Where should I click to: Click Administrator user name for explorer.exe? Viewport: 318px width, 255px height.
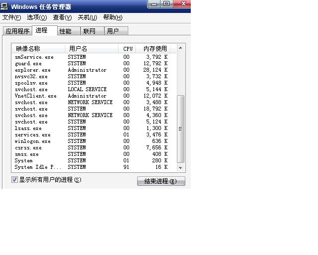click(x=87, y=70)
